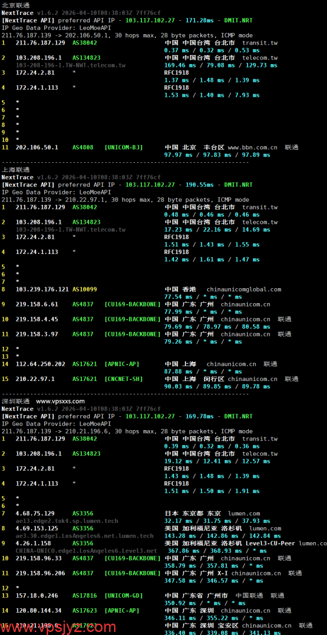The height and width of the screenshot is (635, 327).
Task: Click the [CNCNET-SH] network tag
Action: click(x=124, y=379)
